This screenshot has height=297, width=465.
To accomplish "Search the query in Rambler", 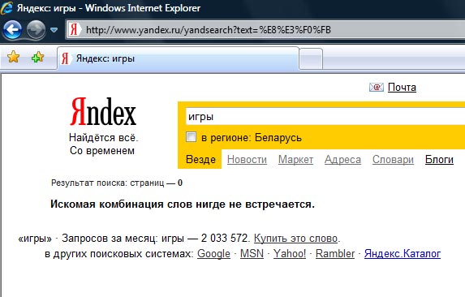I will coord(335,254).
